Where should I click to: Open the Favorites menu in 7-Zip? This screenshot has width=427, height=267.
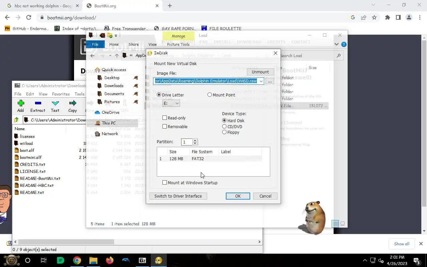click(61, 94)
